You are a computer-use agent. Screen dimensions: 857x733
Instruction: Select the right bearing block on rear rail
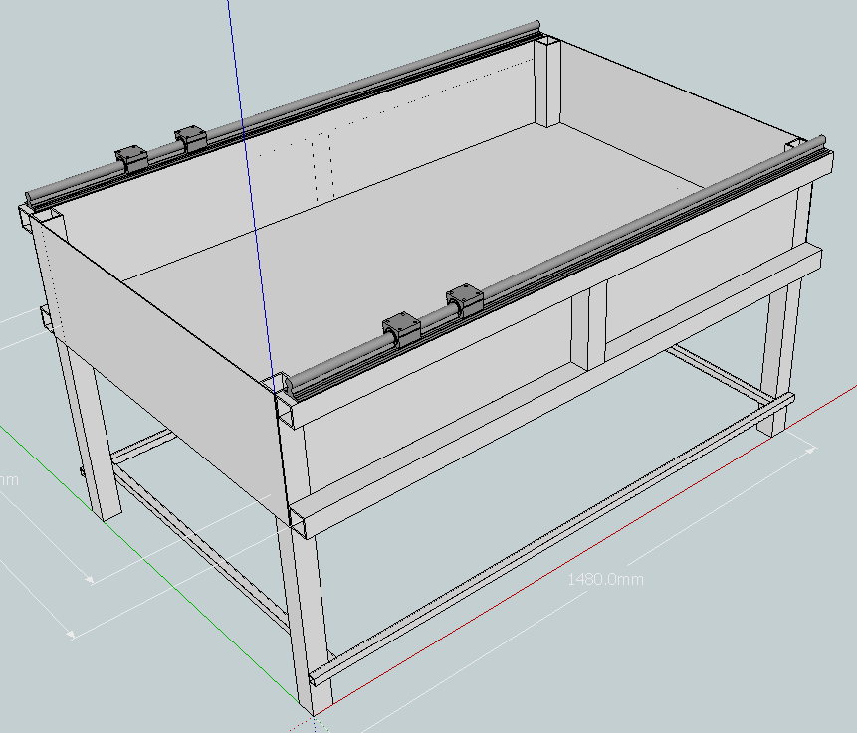point(190,137)
